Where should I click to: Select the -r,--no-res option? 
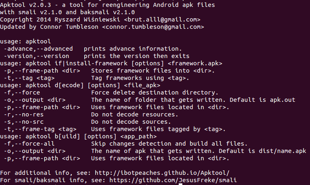pyautogui.click(x=24, y=114)
